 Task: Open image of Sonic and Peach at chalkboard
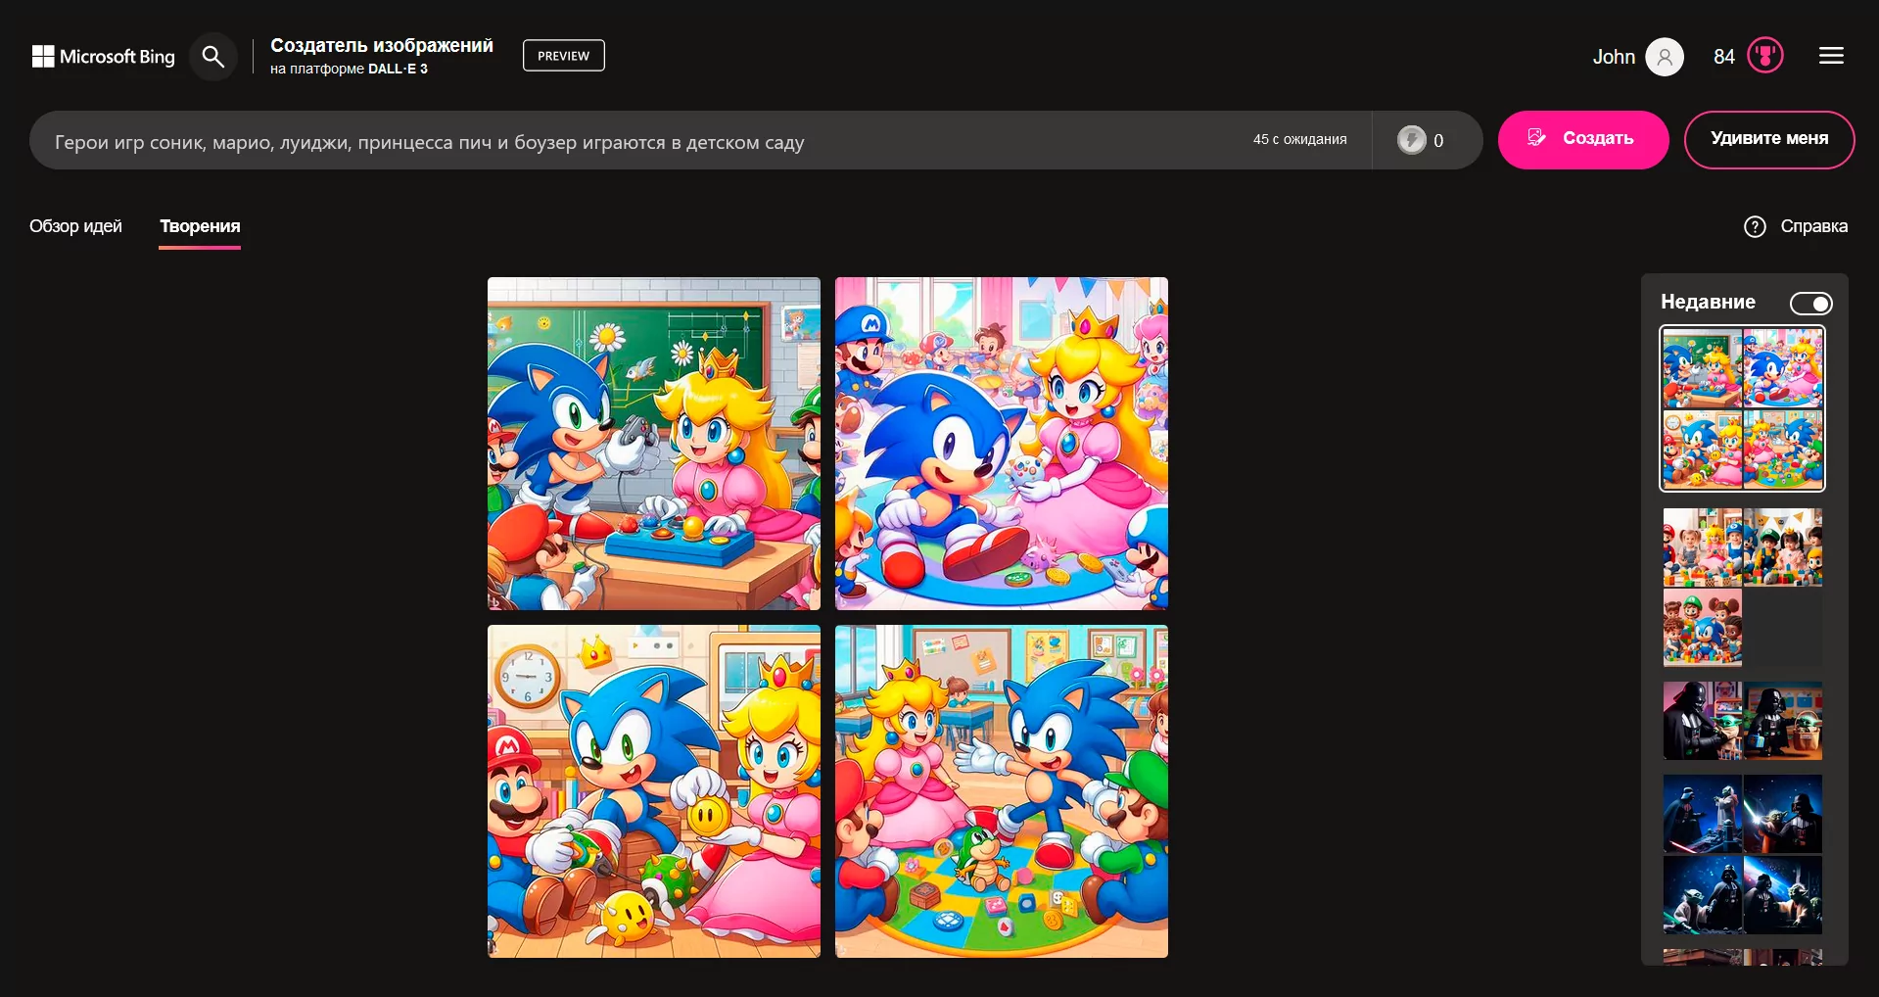click(654, 444)
